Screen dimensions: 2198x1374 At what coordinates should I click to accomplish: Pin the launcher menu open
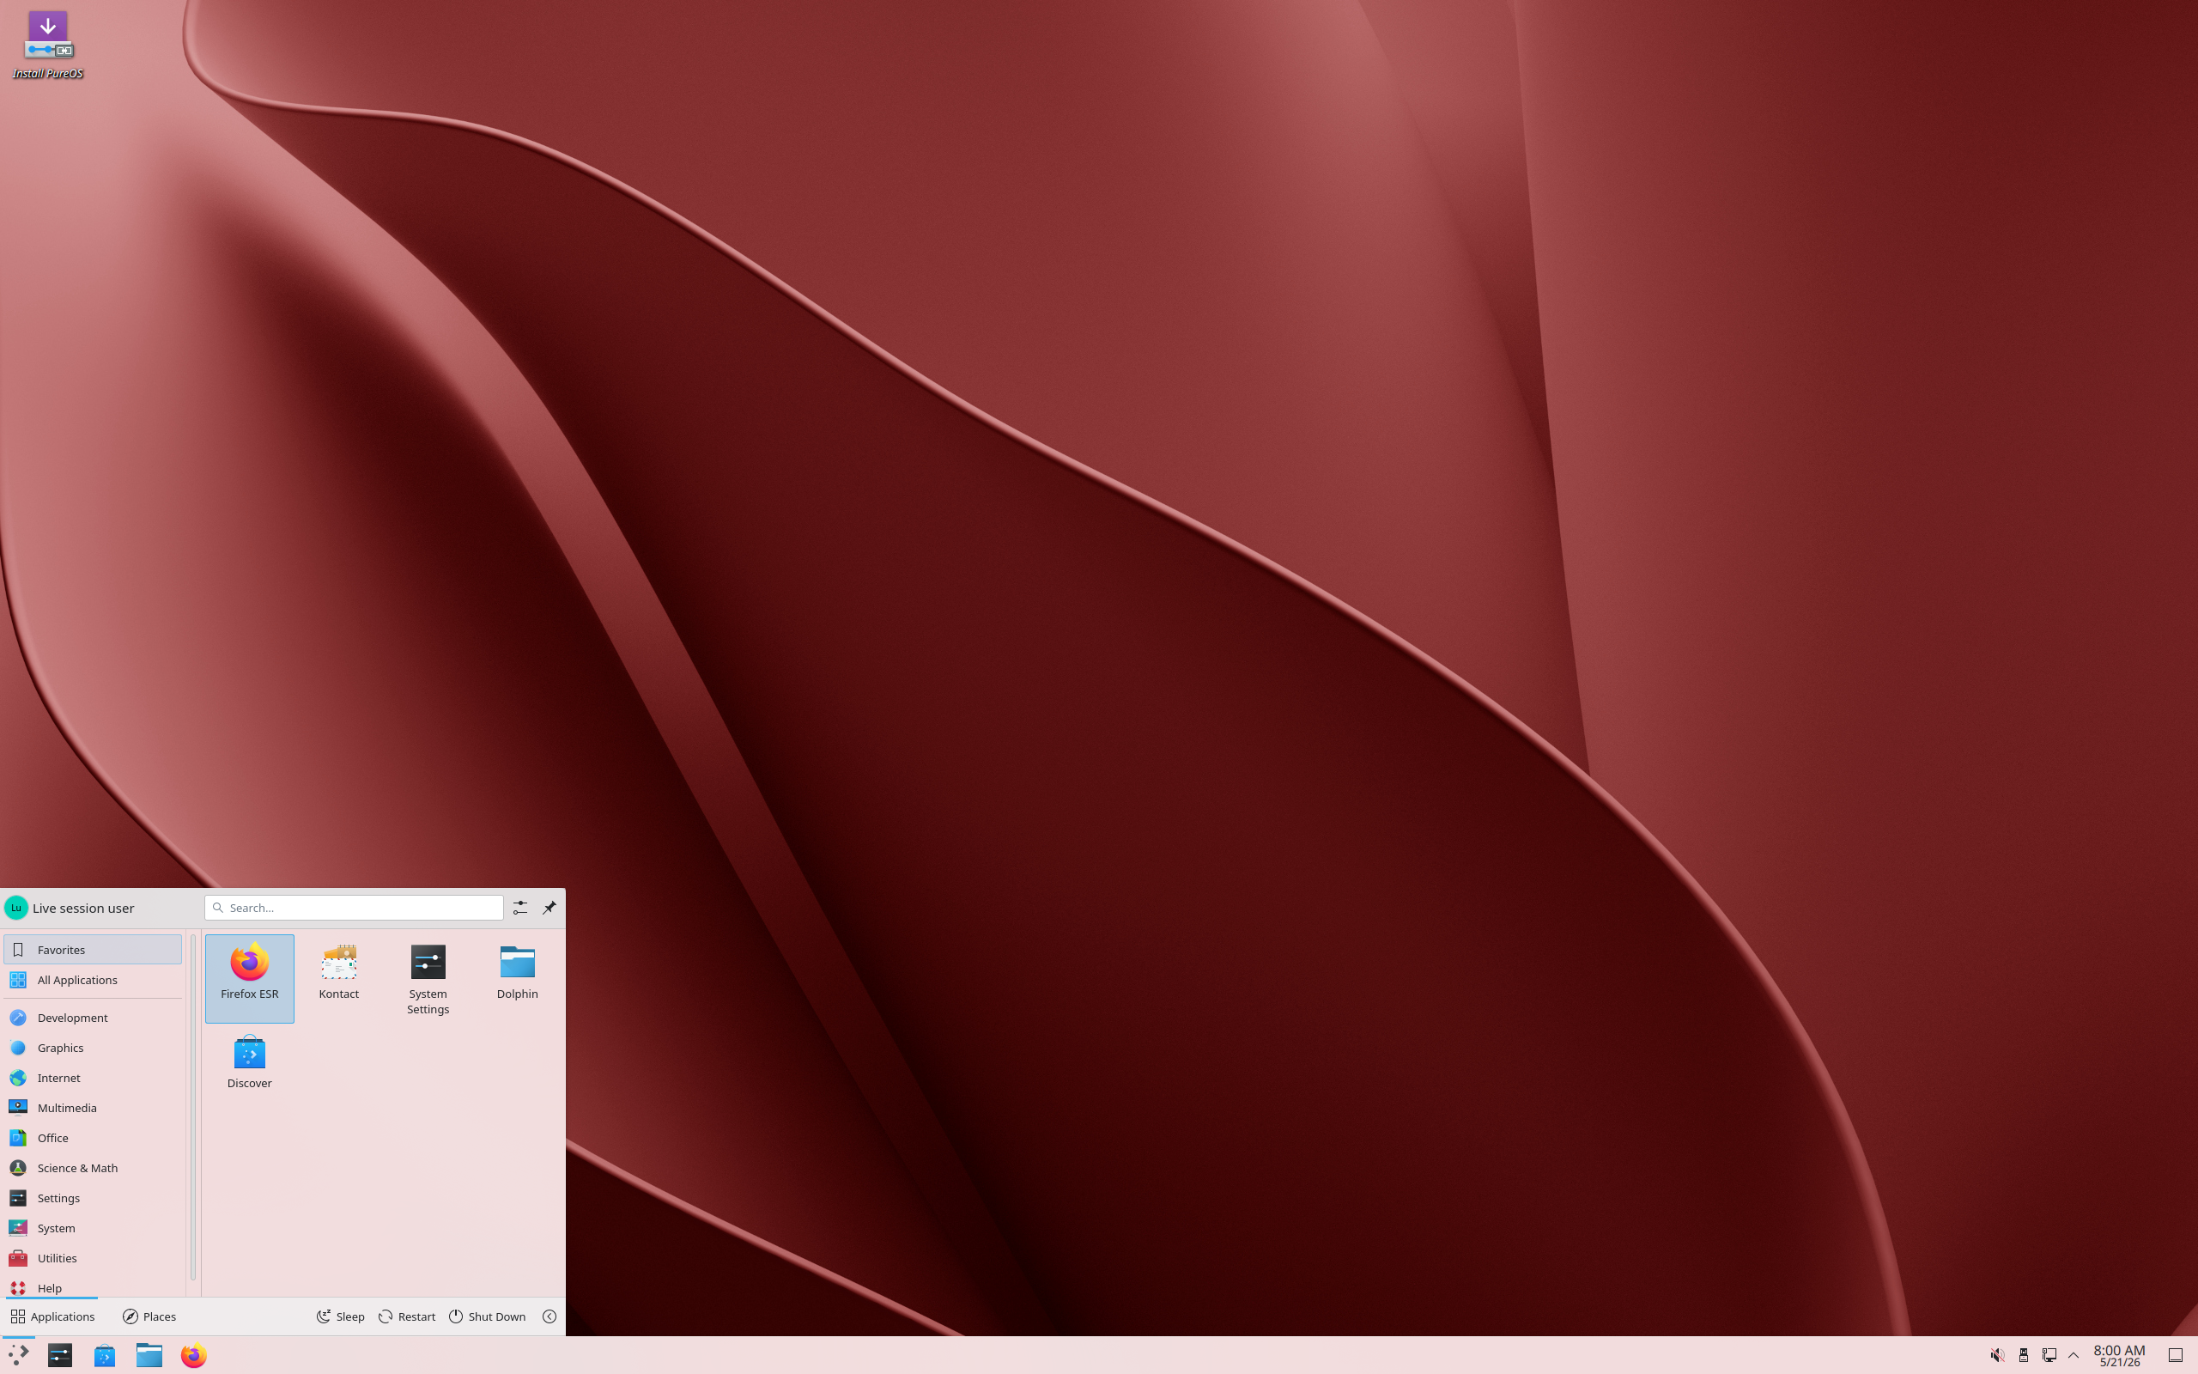coord(549,908)
